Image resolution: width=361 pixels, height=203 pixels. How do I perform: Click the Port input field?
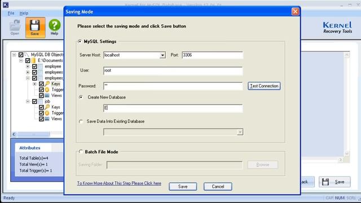[x=212, y=55]
